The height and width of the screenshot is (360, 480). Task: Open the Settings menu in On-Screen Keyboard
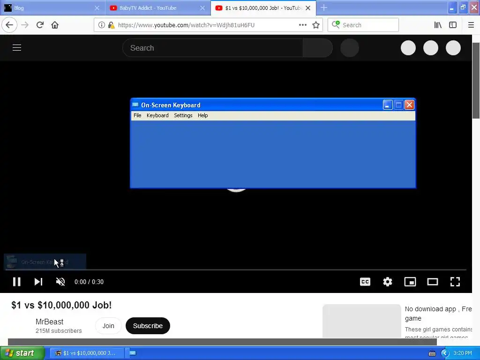[183, 115]
